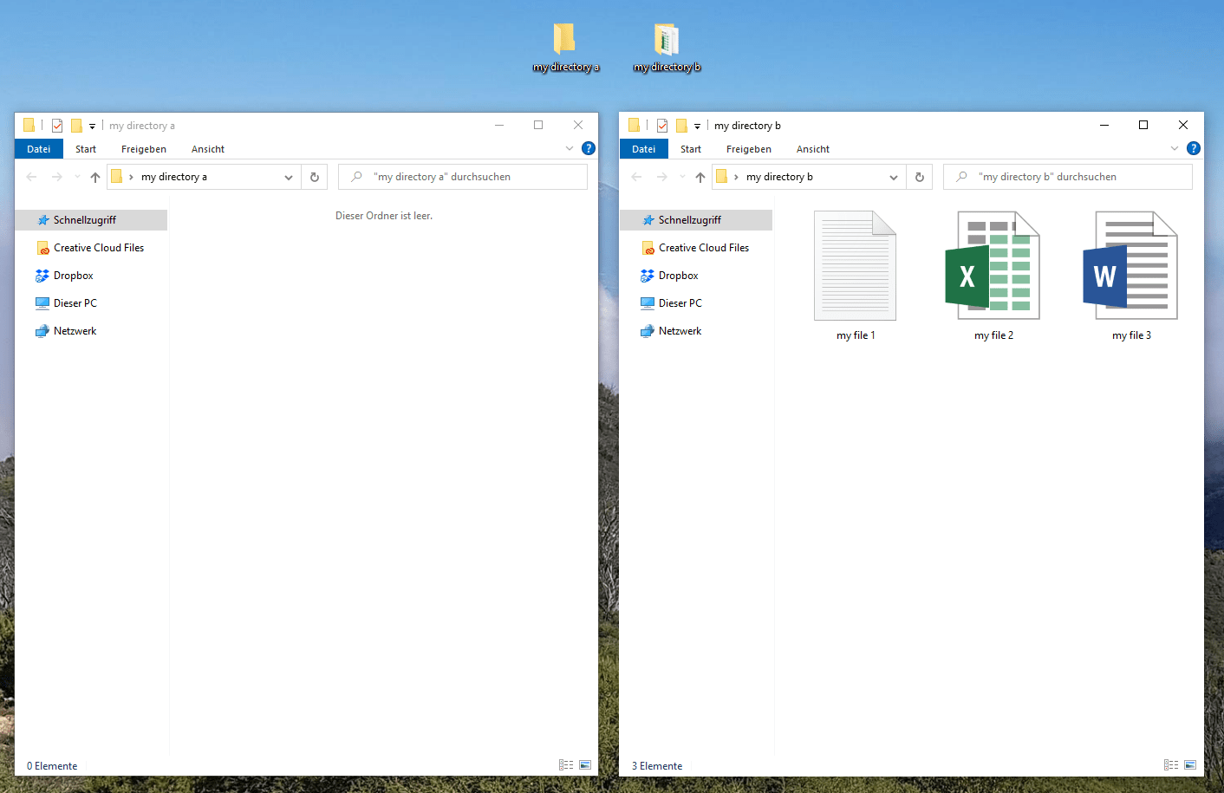Switch to the Ansicht ribbon tab
Image resolution: width=1224 pixels, height=793 pixels.
pos(207,148)
